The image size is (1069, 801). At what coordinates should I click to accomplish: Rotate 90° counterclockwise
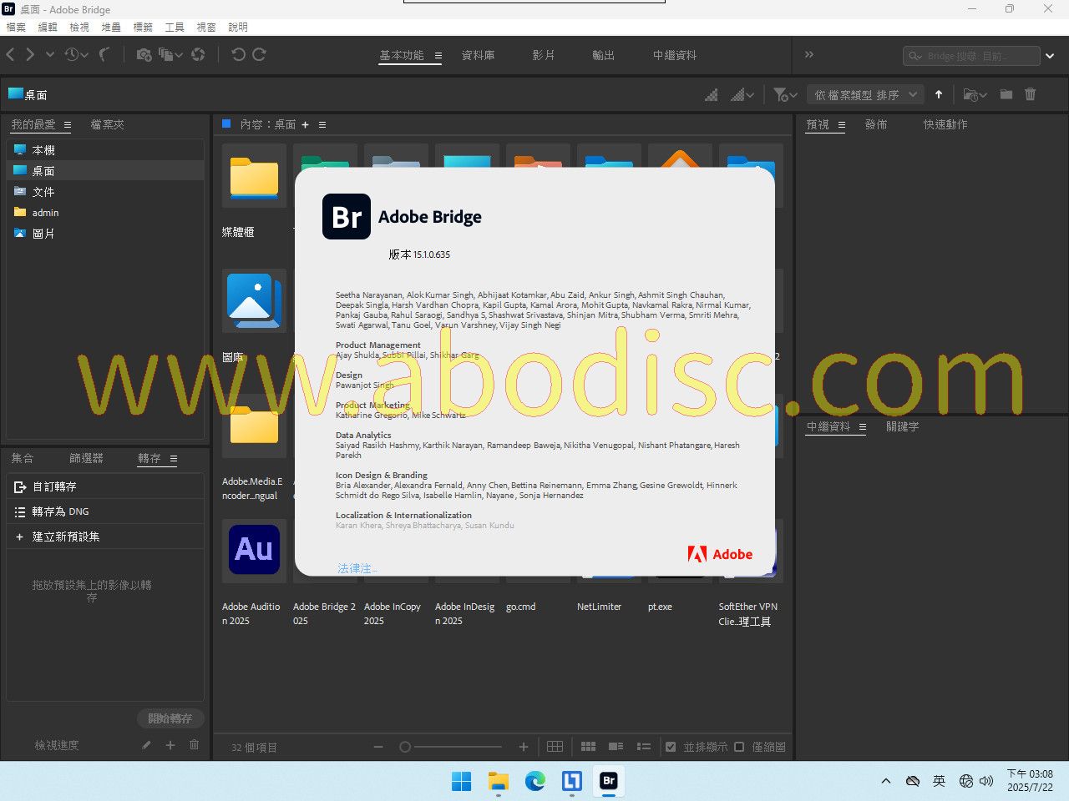pos(238,54)
